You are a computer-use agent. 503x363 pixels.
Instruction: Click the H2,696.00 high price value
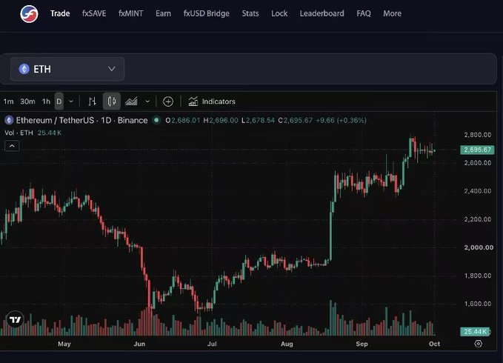pyautogui.click(x=221, y=120)
